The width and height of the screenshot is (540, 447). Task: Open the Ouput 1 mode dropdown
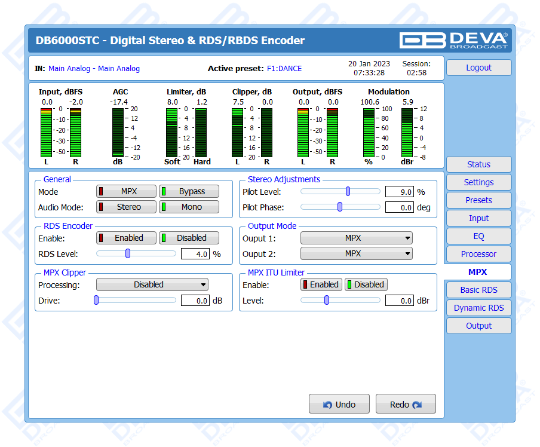[x=356, y=238]
